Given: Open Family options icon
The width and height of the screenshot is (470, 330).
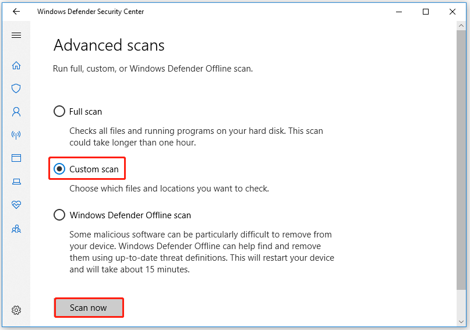Looking at the screenshot, I should click(x=16, y=229).
